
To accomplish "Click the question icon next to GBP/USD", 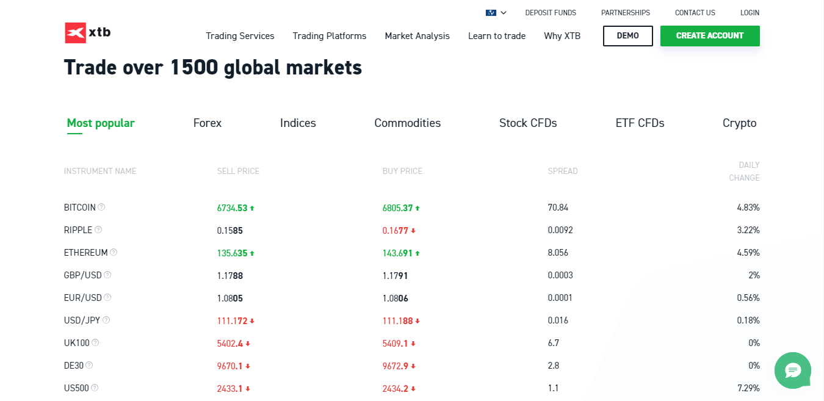I will pyautogui.click(x=107, y=275).
